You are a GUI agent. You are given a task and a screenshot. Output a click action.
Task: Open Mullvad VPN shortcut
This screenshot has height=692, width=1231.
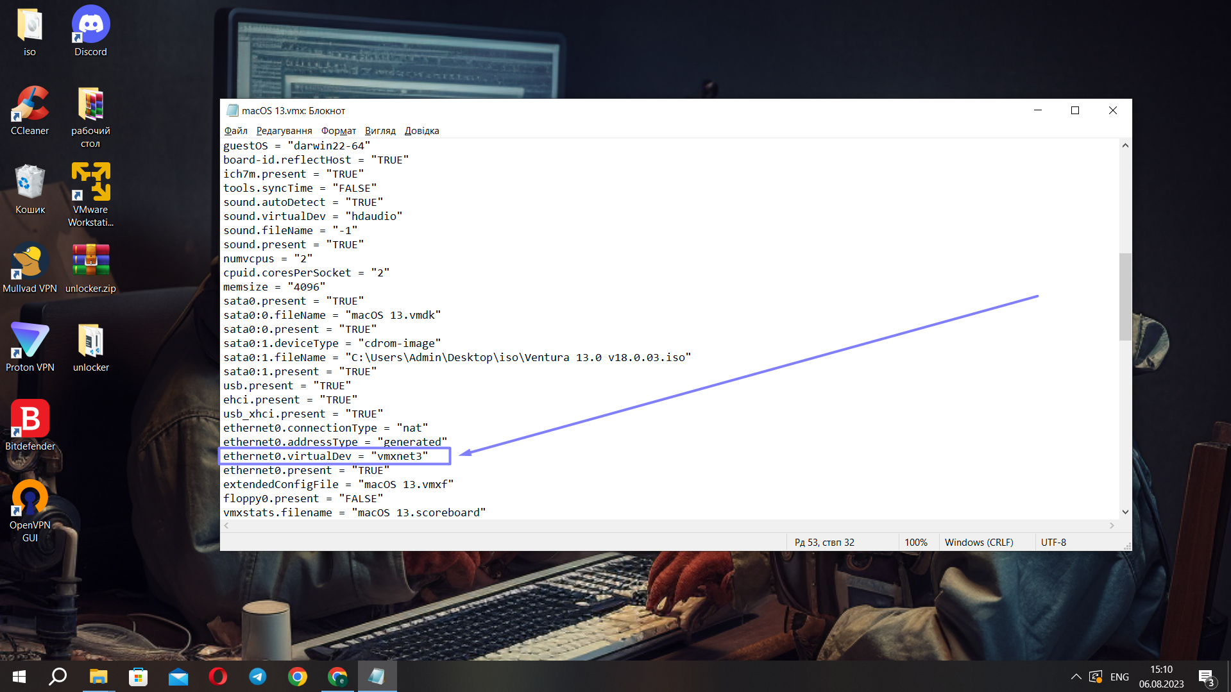pos(30,269)
